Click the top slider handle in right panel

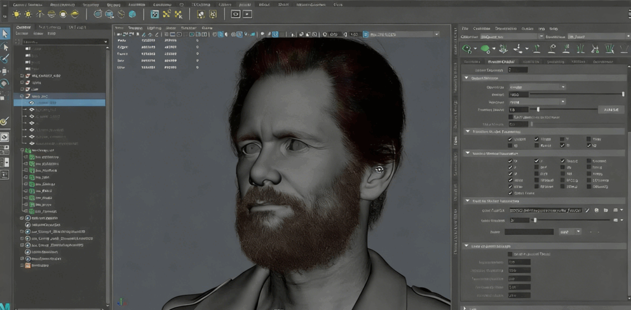pos(623,94)
